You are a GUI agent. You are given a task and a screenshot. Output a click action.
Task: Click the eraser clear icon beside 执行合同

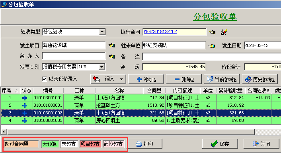[224, 32]
